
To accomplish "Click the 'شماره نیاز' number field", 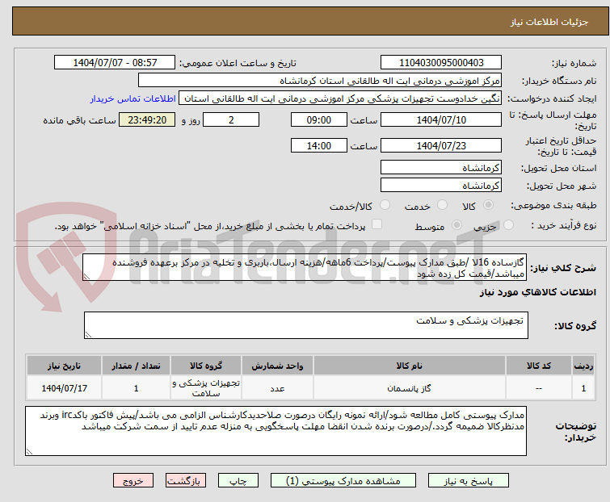I will click(440, 63).
